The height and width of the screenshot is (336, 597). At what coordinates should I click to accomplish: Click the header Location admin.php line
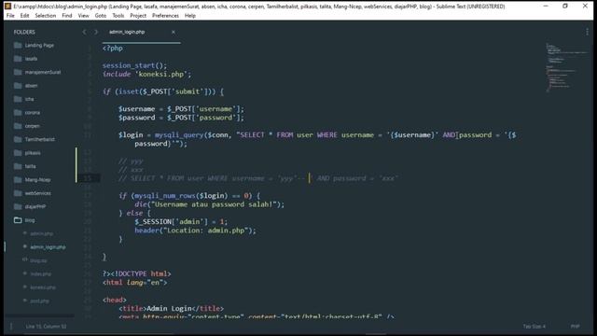click(x=195, y=231)
